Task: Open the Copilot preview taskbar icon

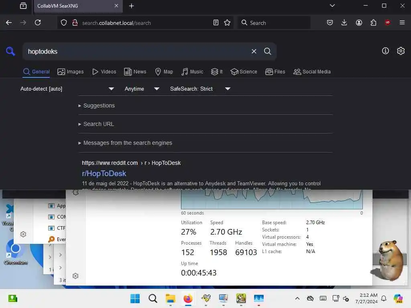Action: (398, 298)
